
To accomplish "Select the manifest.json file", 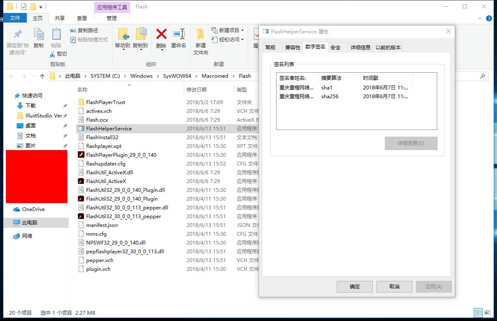I will pos(102,225).
